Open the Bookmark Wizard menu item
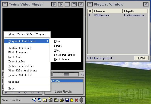The image size is (151, 104). click(27, 48)
